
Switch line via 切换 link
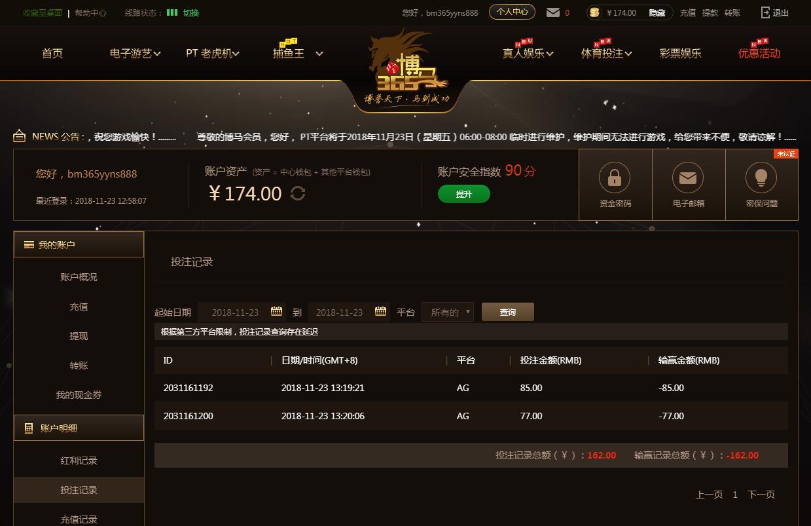(x=191, y=12)
